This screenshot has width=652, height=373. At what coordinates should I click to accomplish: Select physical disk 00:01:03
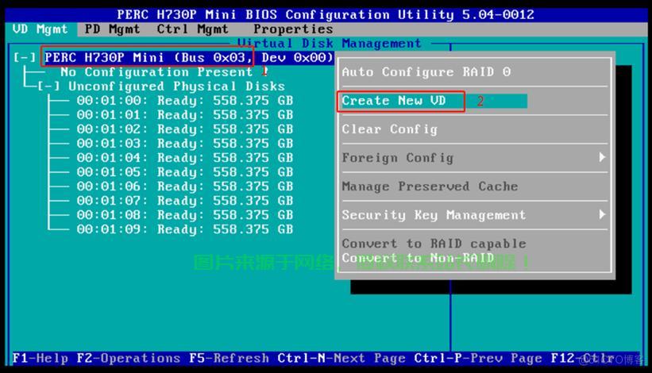(184, 144)
